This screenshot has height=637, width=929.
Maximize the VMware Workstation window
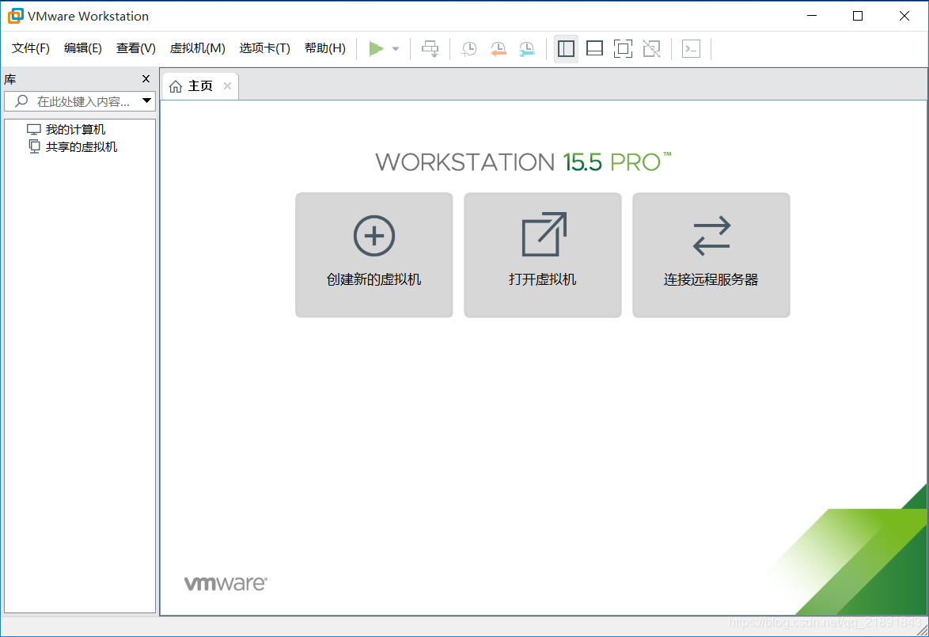tap(857, 16)
